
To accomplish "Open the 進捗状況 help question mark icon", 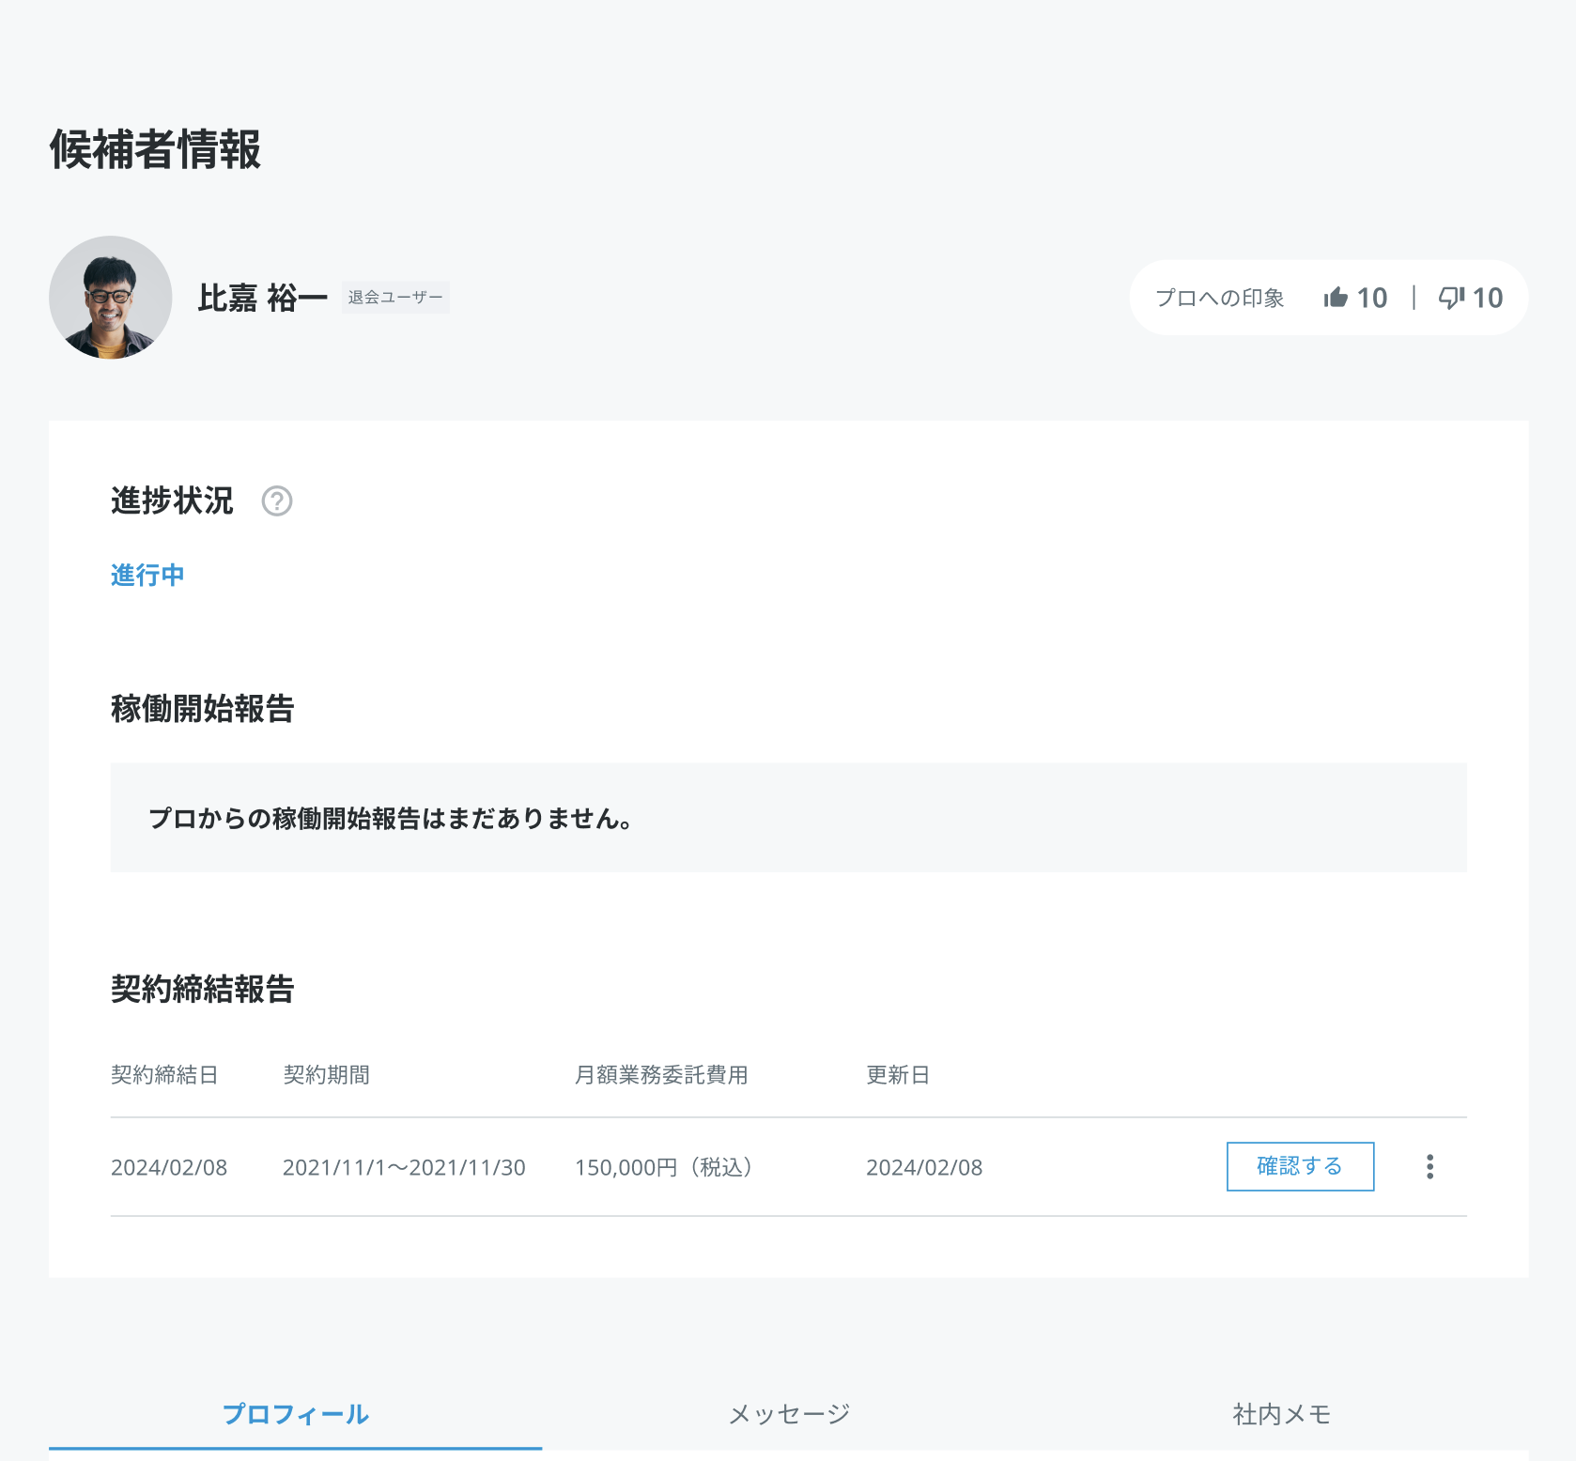I will 277,501.
